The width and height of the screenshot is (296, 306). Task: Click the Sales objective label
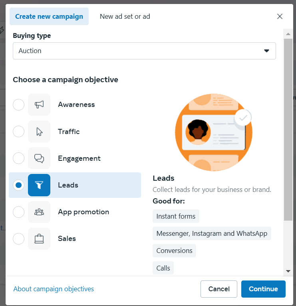[x=67, y=239]
